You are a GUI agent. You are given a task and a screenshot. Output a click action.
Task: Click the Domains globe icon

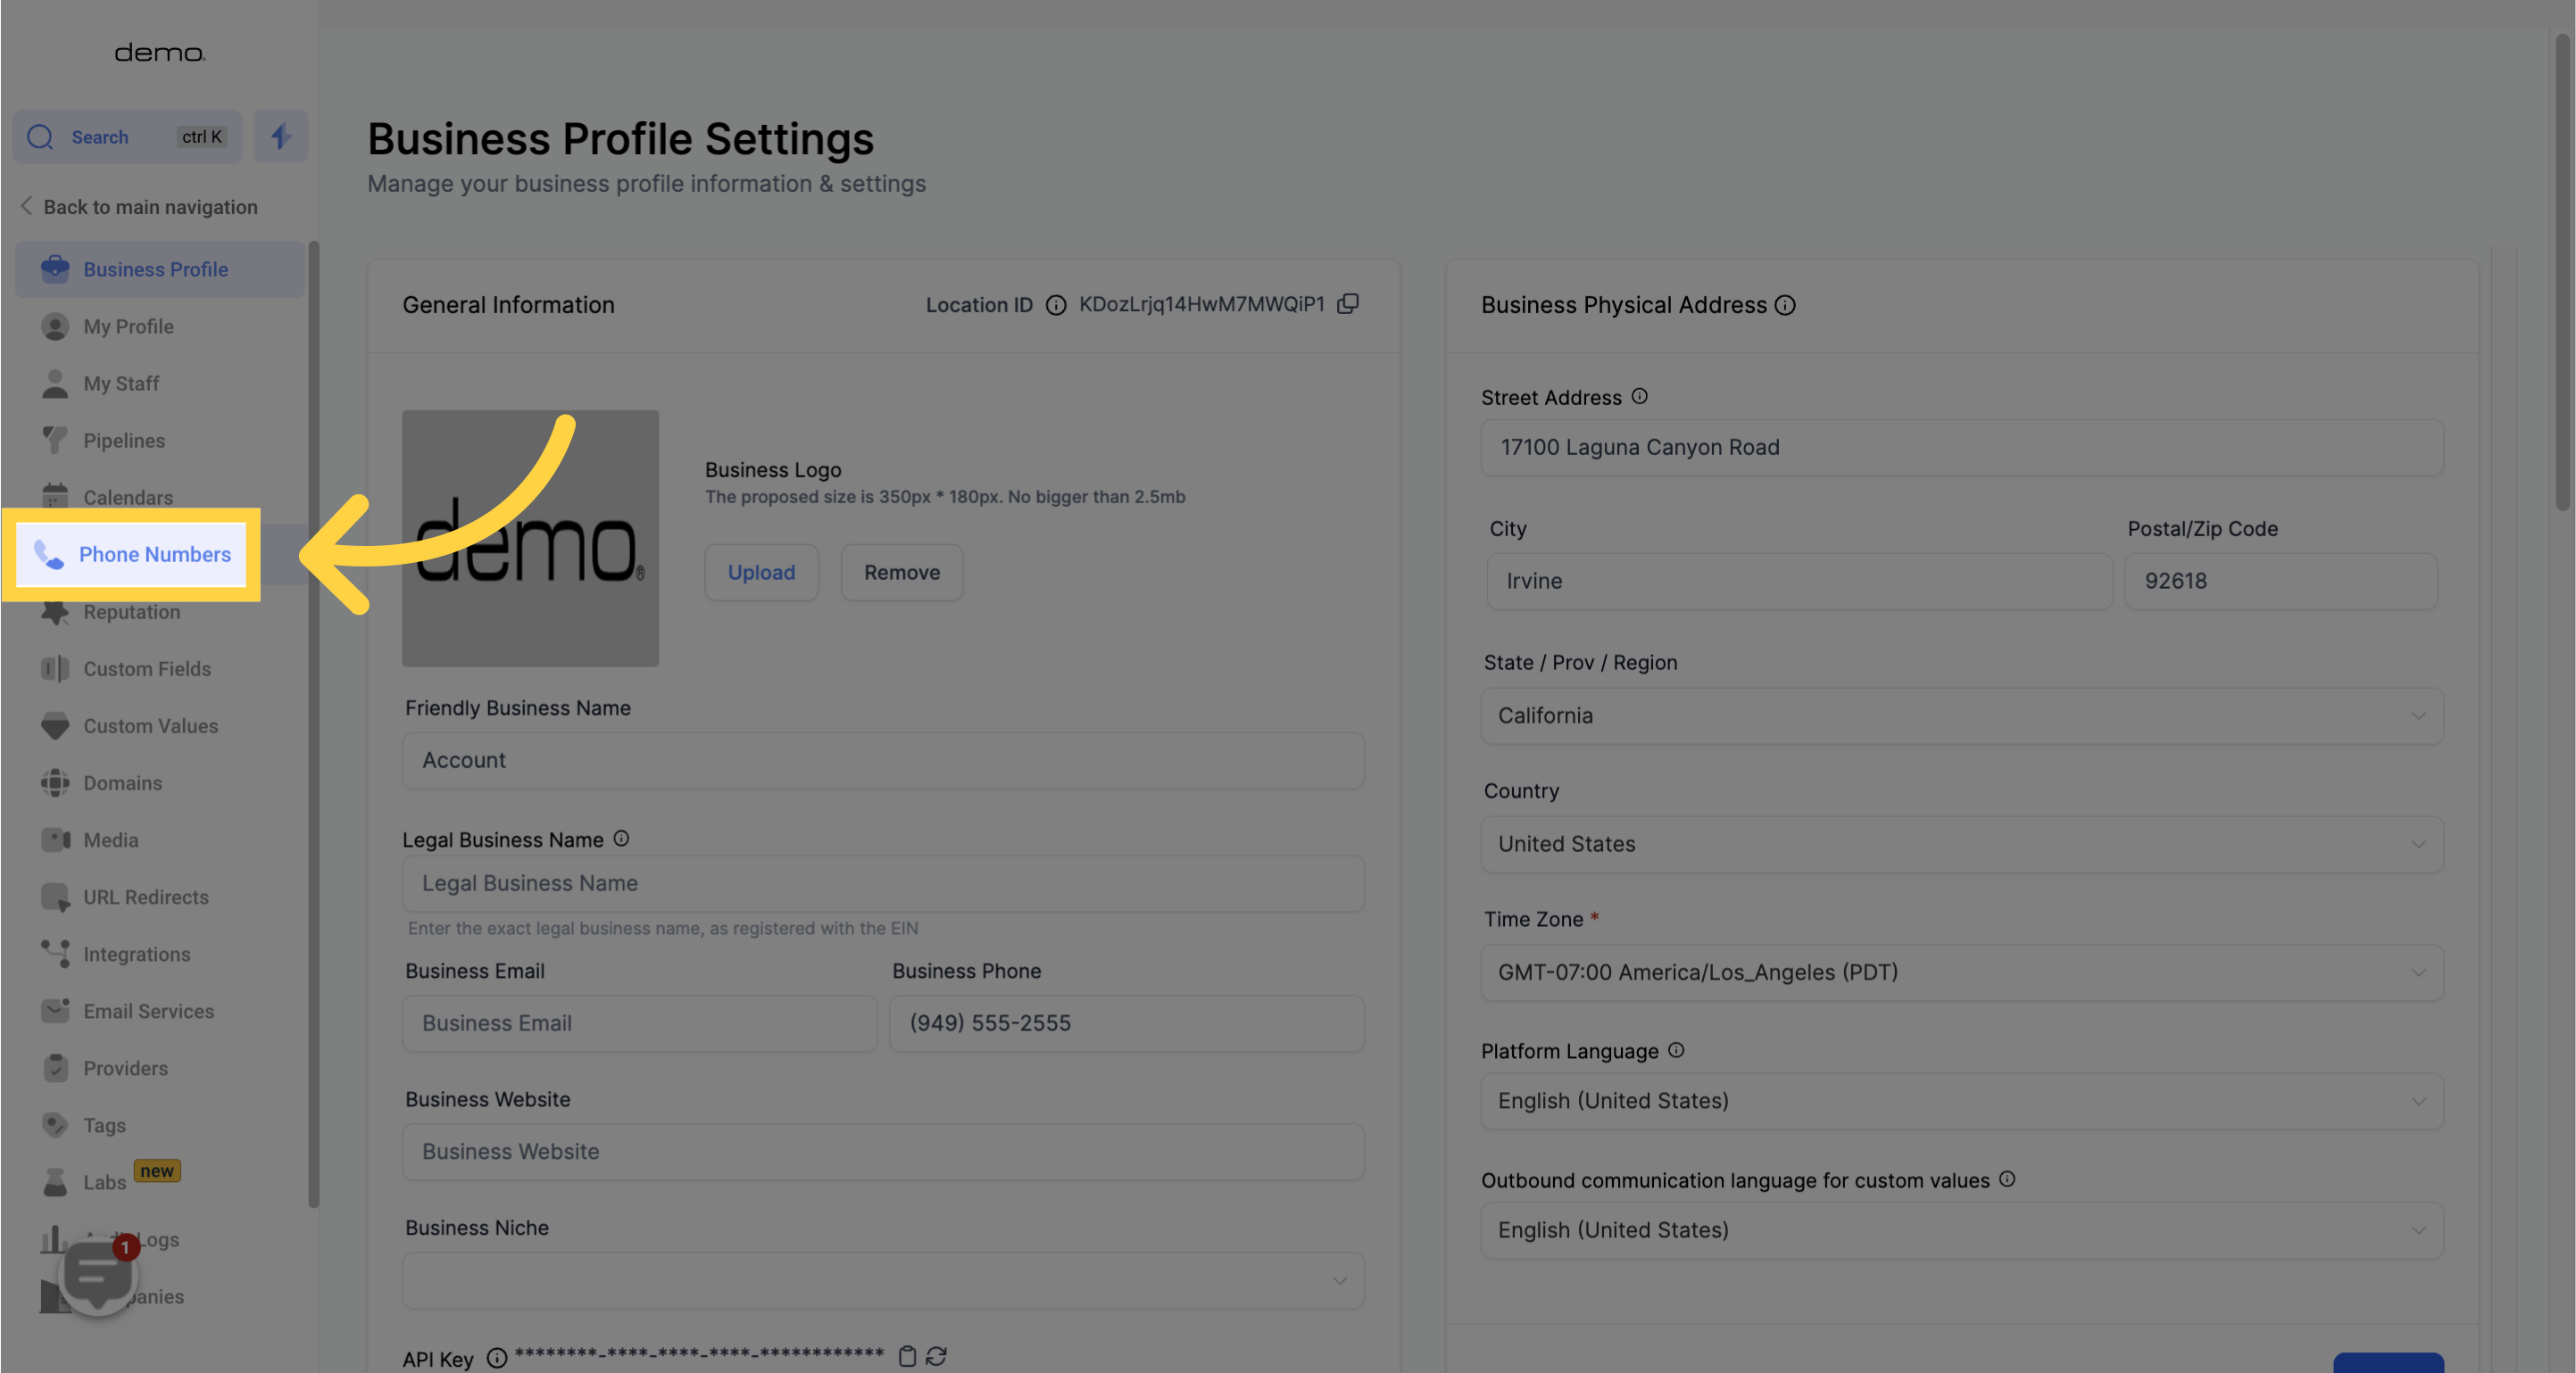[55, 782]
